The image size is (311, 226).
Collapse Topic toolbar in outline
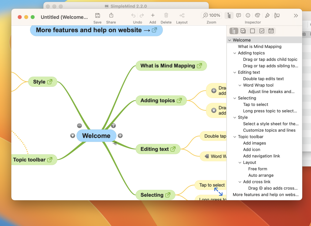[x=235, y=137]
